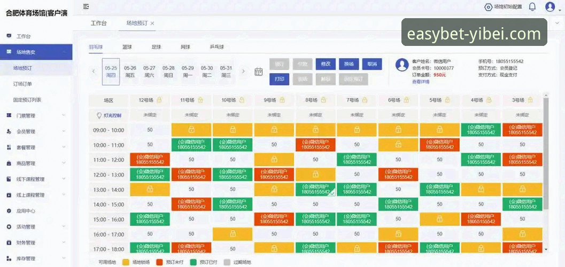Click the blue 取消 button
The height and width of the screenshot is (267, 565).
click(x=372, y=64)
